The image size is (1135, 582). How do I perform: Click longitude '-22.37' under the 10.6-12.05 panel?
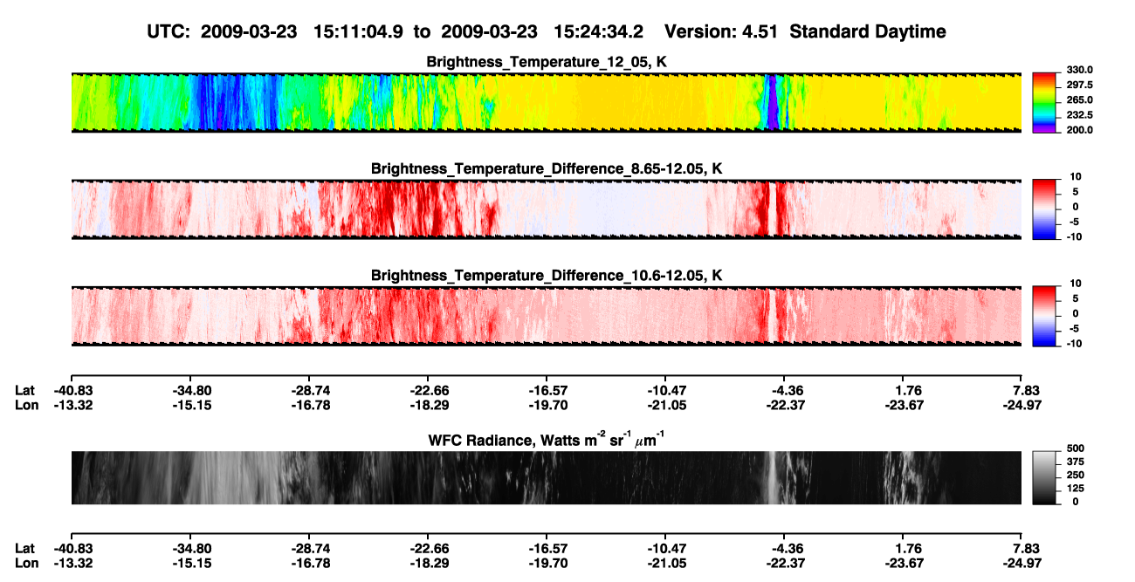coord(784,404)
